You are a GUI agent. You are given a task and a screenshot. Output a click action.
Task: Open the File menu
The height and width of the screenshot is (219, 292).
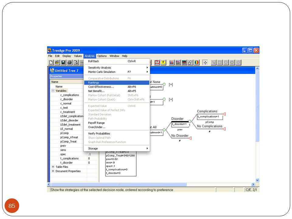[x=50, y=56]
